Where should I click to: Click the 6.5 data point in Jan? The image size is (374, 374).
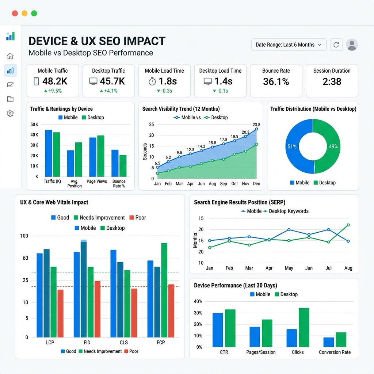click(x=157, y=167)
